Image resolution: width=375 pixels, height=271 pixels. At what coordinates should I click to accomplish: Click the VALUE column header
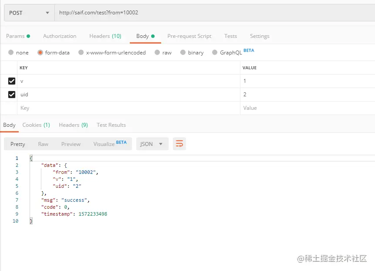coord(250,68)
